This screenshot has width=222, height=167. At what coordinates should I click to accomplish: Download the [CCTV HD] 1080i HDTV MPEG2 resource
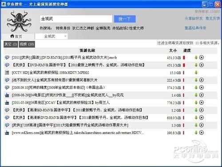tap(196, 73)
